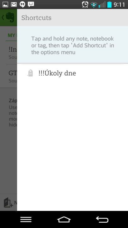
Task: Tap the Add Shortcut hint text box
Action: tap(72, 45)
